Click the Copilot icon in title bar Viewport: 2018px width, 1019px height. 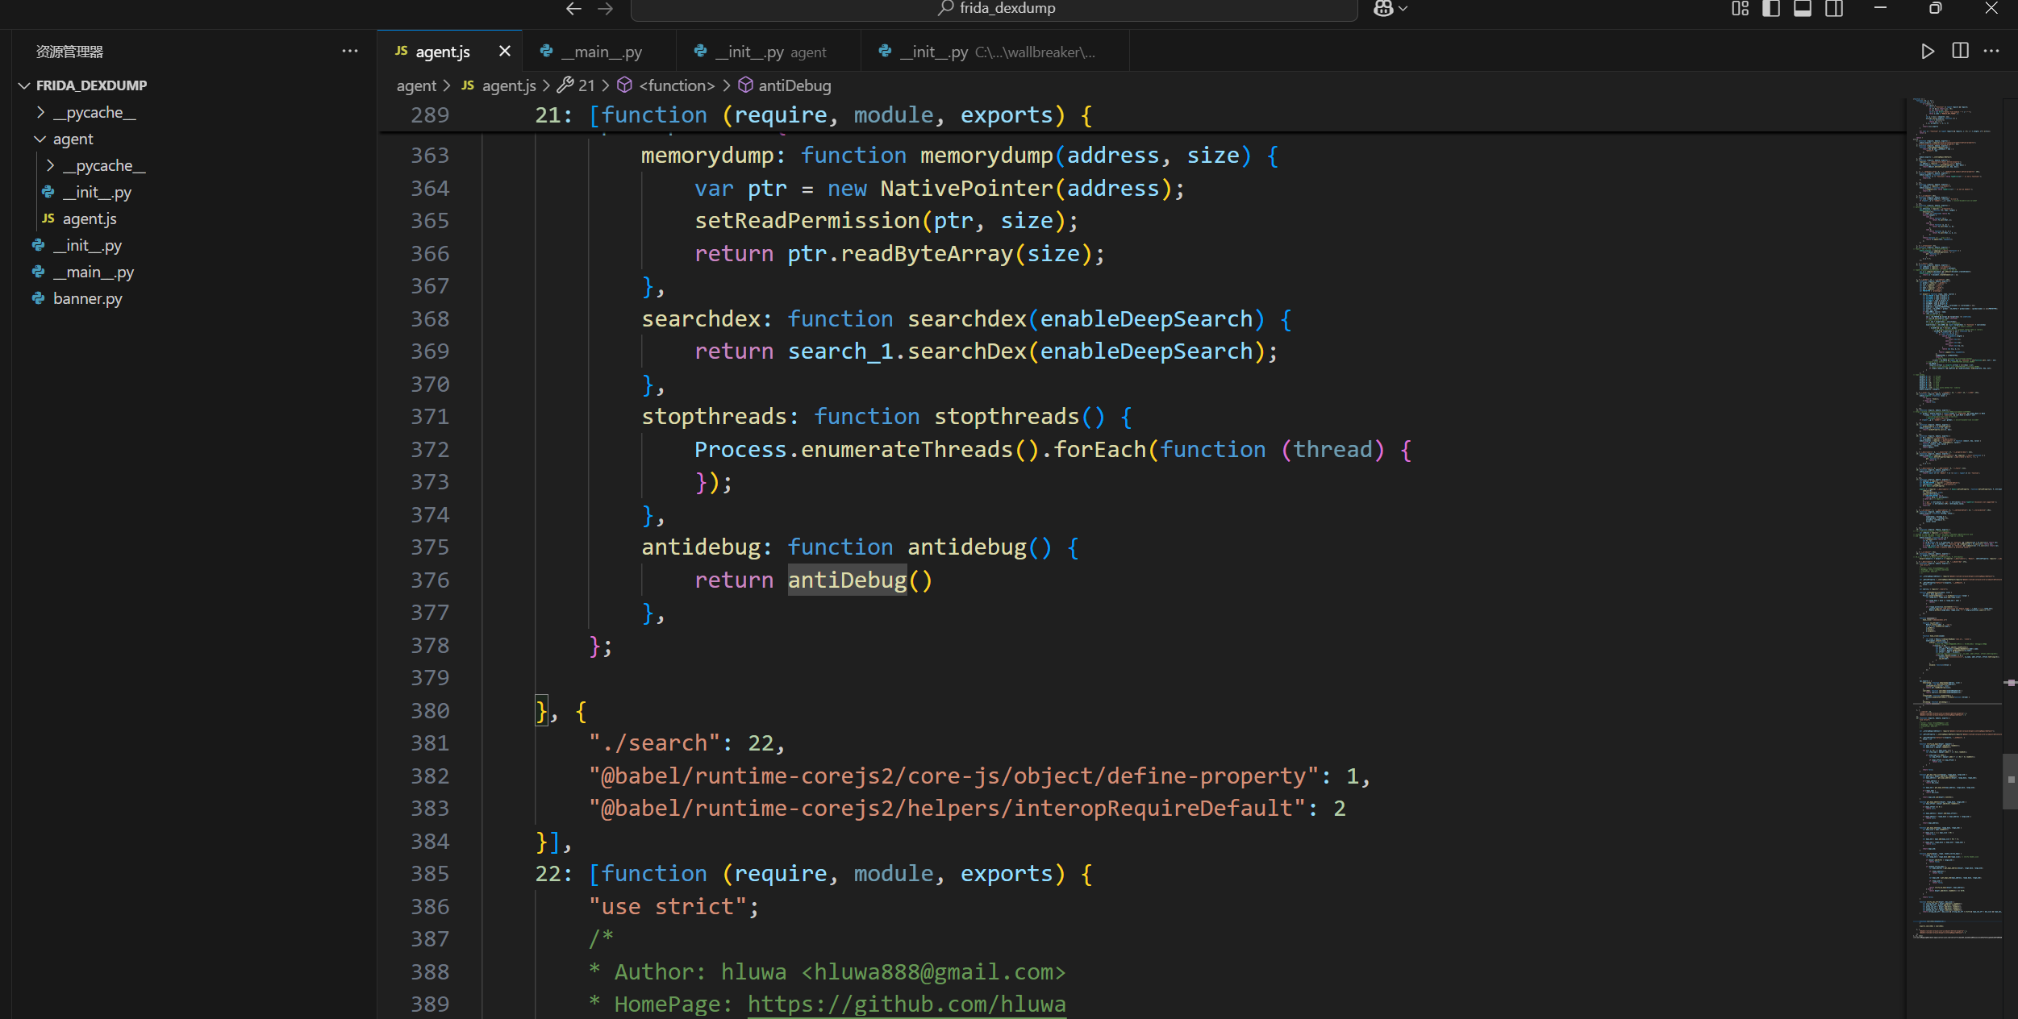1383,9
